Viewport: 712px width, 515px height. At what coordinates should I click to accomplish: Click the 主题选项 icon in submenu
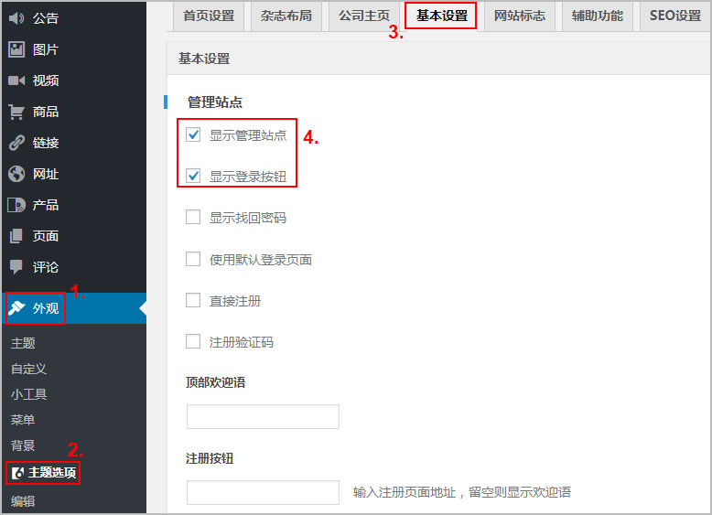pyautogui.click(x=17, y=473)
